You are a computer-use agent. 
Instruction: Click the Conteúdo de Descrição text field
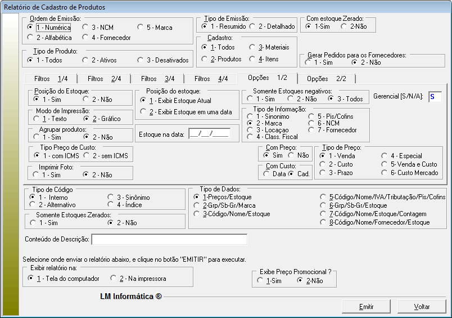point(169,240)
